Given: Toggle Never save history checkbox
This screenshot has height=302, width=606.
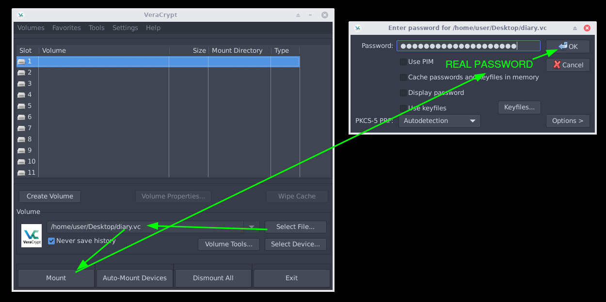Looking at the screenshot, I should [x=51, y=241].
